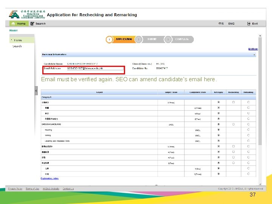Switch language to ENG
This screenshot has width=272, height=204.
tap(231, 23)
